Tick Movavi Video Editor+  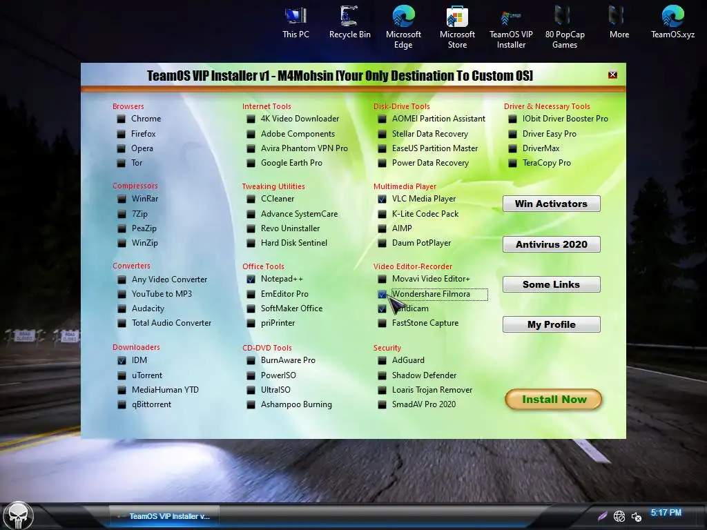(382, 279)
